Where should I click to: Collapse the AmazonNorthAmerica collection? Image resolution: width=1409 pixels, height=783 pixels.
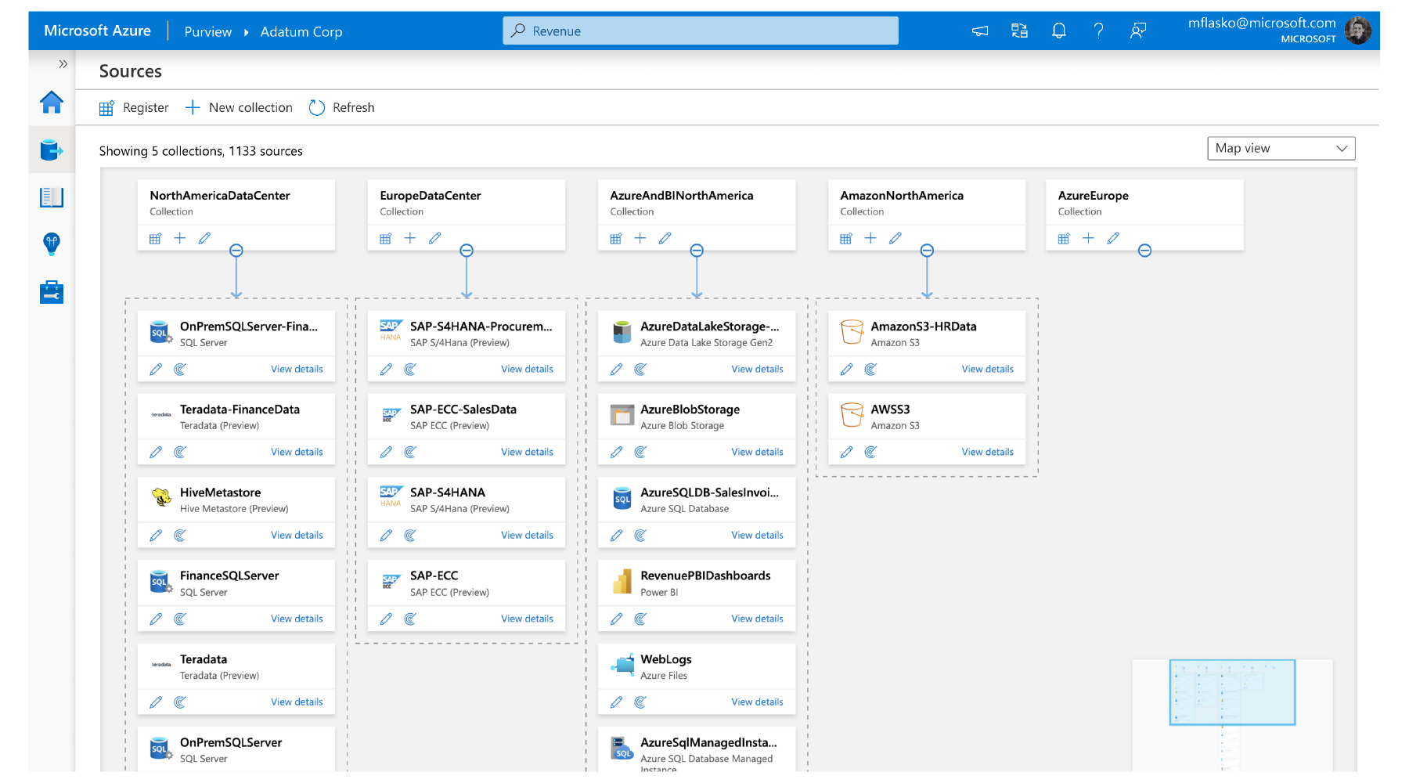(927, 251)
